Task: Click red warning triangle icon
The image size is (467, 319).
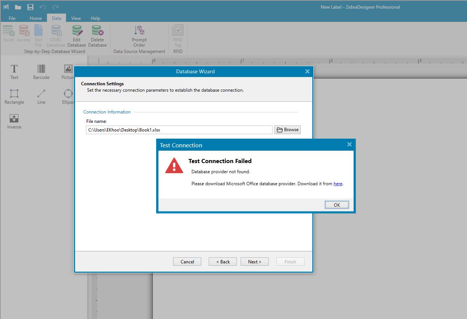Action: click(174, 165)
